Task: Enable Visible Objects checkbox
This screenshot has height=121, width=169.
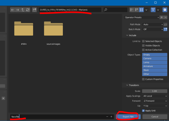Action: coord(143,46)
